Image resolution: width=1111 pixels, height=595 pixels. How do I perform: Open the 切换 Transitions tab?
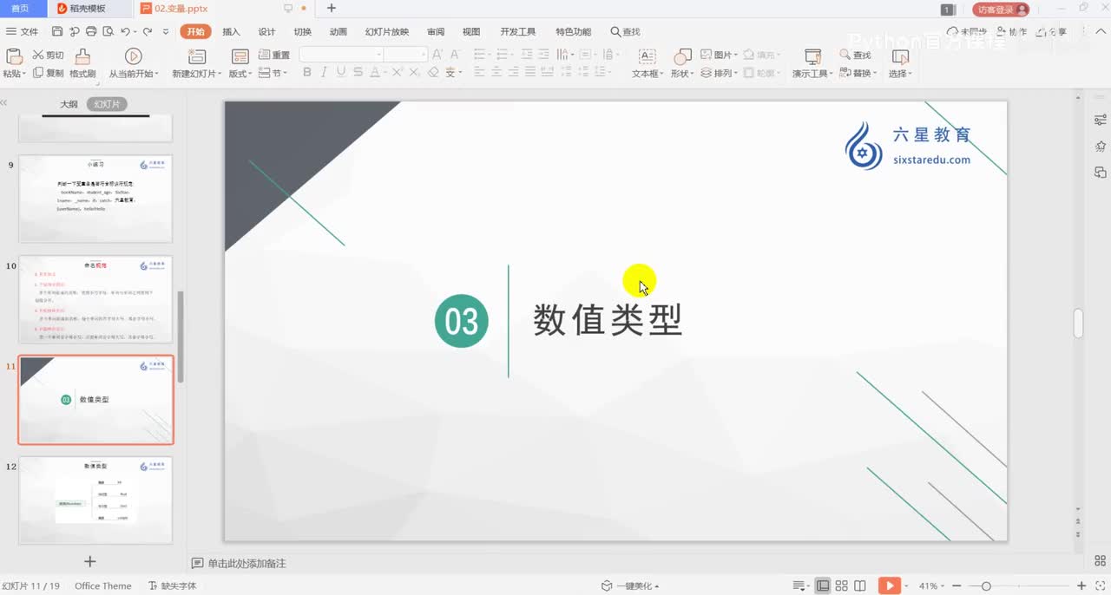click(x=302, y=31)
